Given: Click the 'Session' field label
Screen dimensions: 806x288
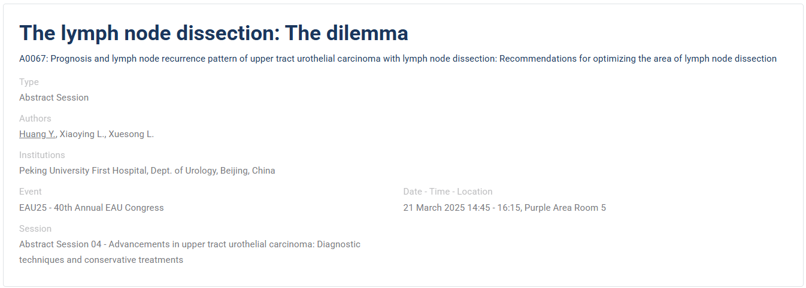Looking at the screenshot, I should (35, 229).
